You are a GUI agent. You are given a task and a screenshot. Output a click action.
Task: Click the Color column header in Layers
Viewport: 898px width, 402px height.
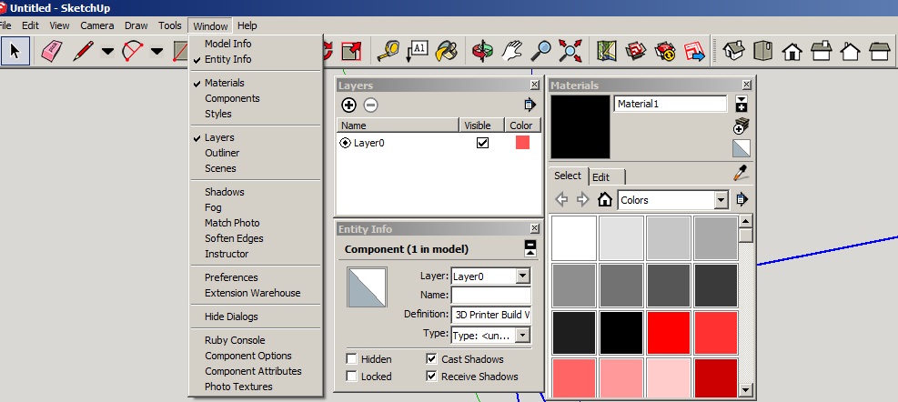coord(522,126)
